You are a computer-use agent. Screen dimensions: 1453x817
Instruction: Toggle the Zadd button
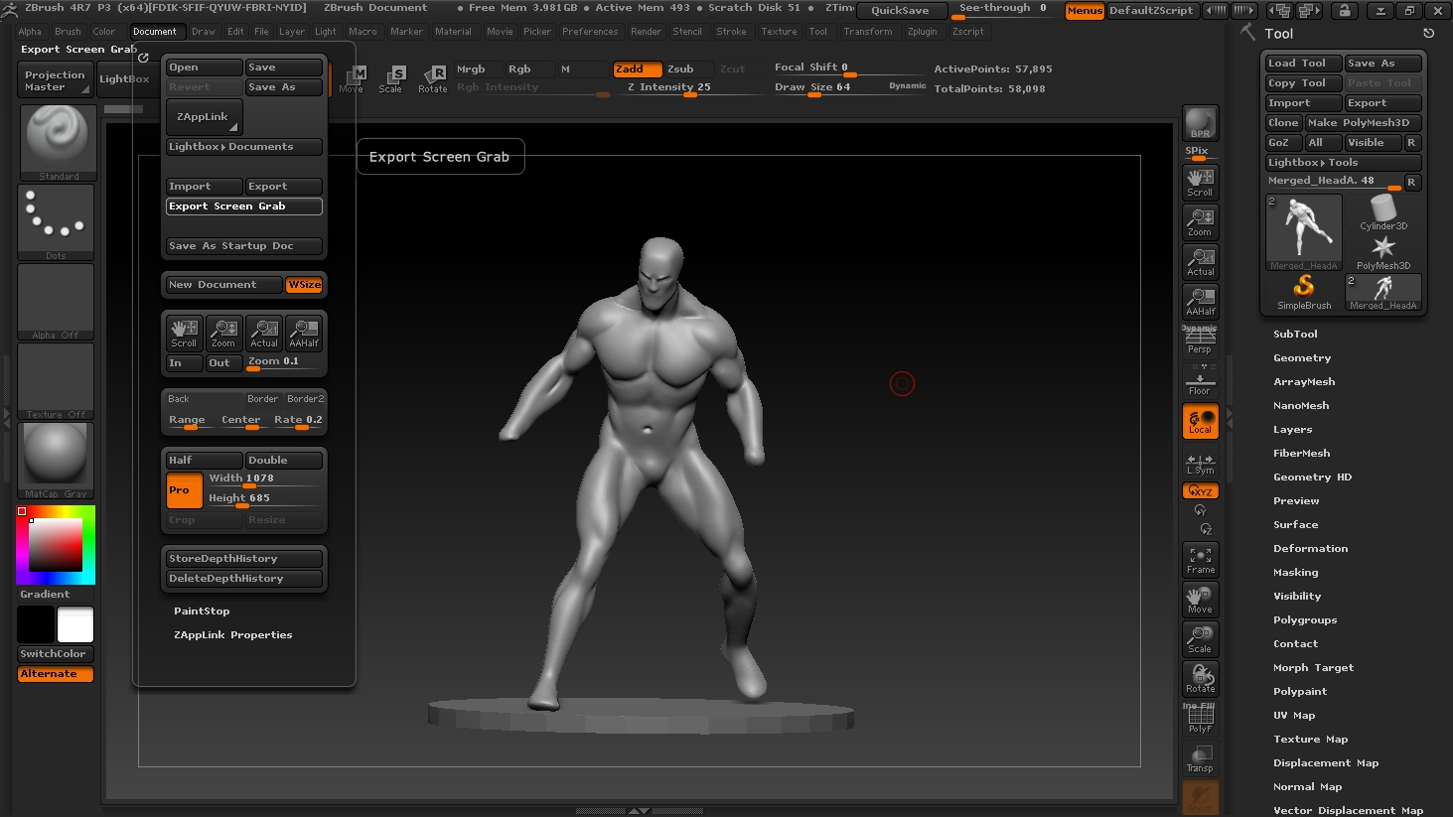(x=637, y=68)
